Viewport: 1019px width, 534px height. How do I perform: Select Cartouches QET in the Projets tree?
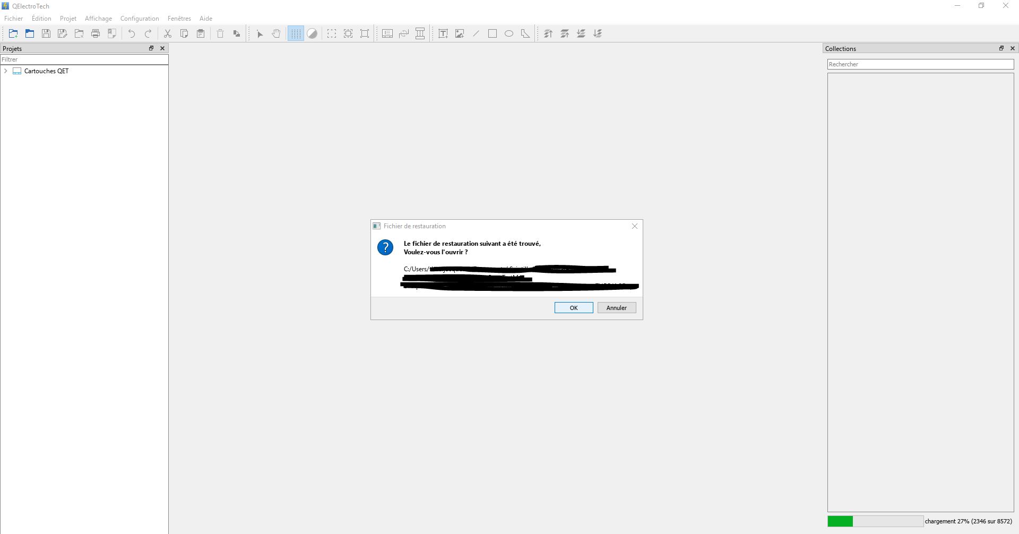click(x=46, y=71)
